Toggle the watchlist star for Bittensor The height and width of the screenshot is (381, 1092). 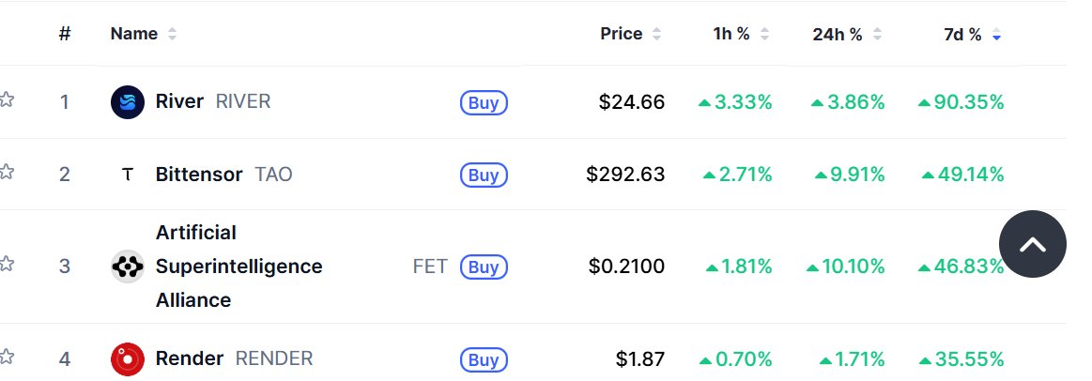tap(7, 173)
